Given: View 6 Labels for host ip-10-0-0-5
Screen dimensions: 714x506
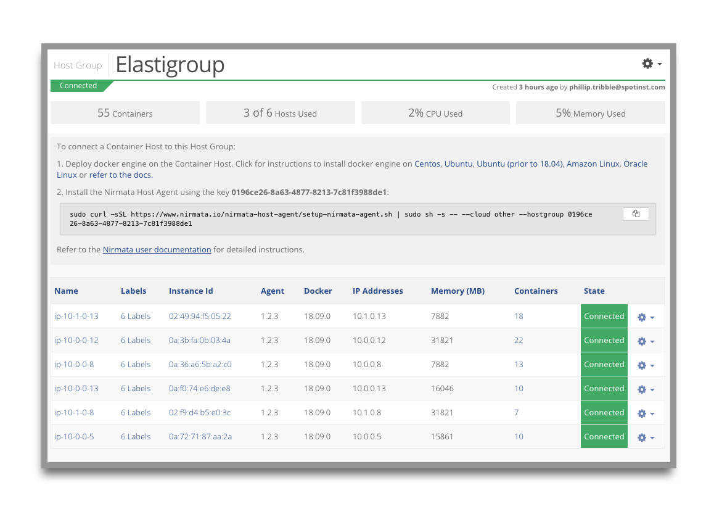Looking at the screenshot, I should 136,436.
